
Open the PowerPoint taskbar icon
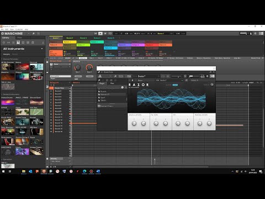pos(37,171)
